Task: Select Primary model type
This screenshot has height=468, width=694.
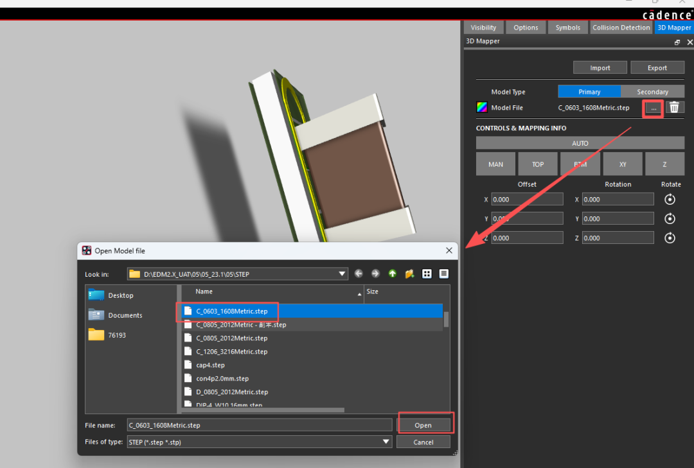Action: 589,92
